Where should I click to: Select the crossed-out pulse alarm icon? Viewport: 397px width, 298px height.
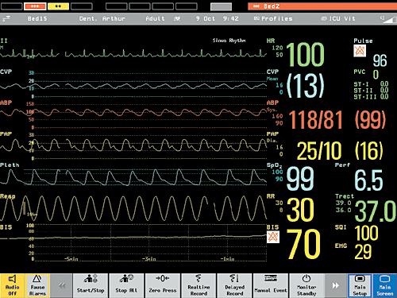pos(360,51)
